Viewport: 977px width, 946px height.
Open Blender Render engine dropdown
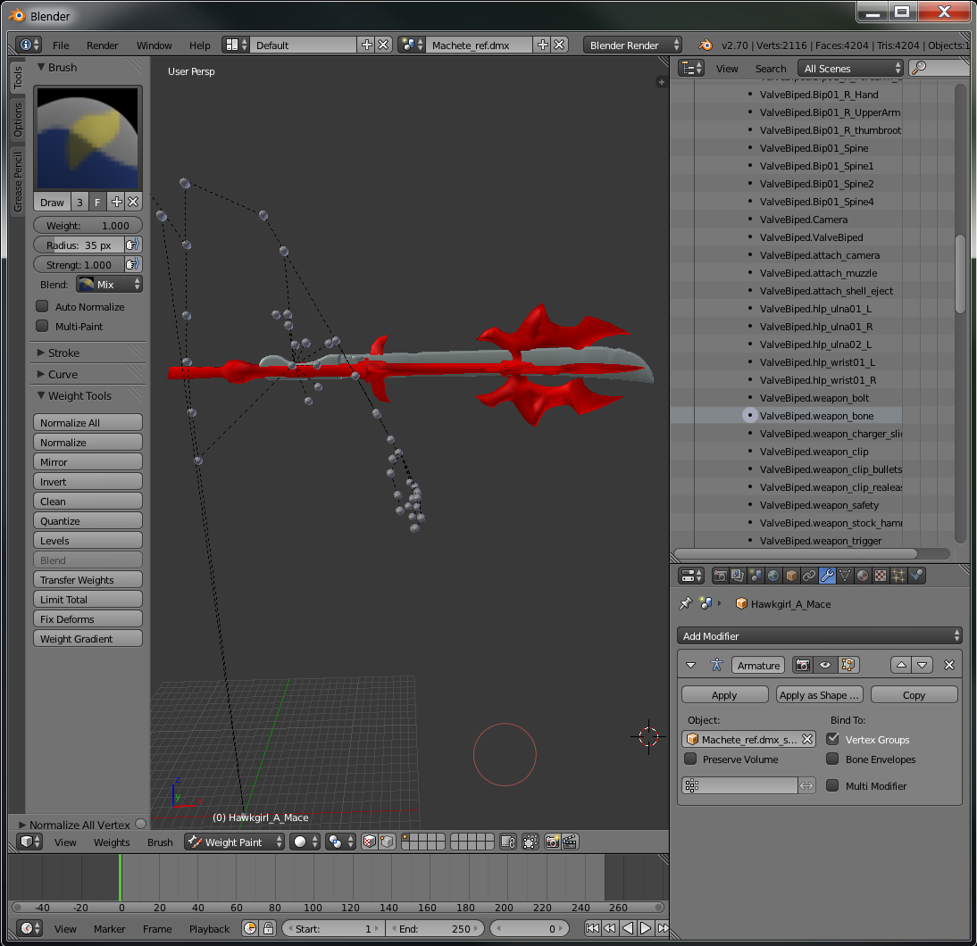coord(632,45)
